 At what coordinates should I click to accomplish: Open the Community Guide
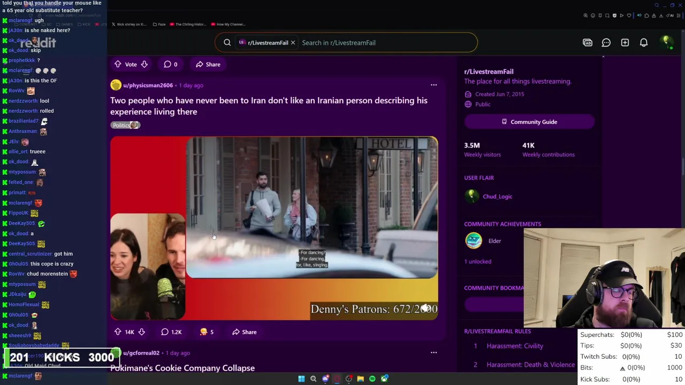click(529, 122)
